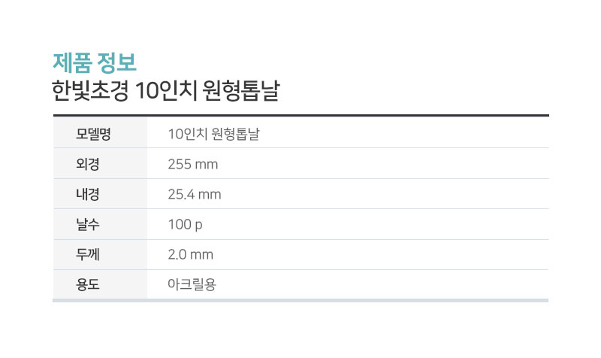Viewport: 601px width, 358px height.
Task: Click the word 원형톱날 in the title
Action: [x=241, y=91]
